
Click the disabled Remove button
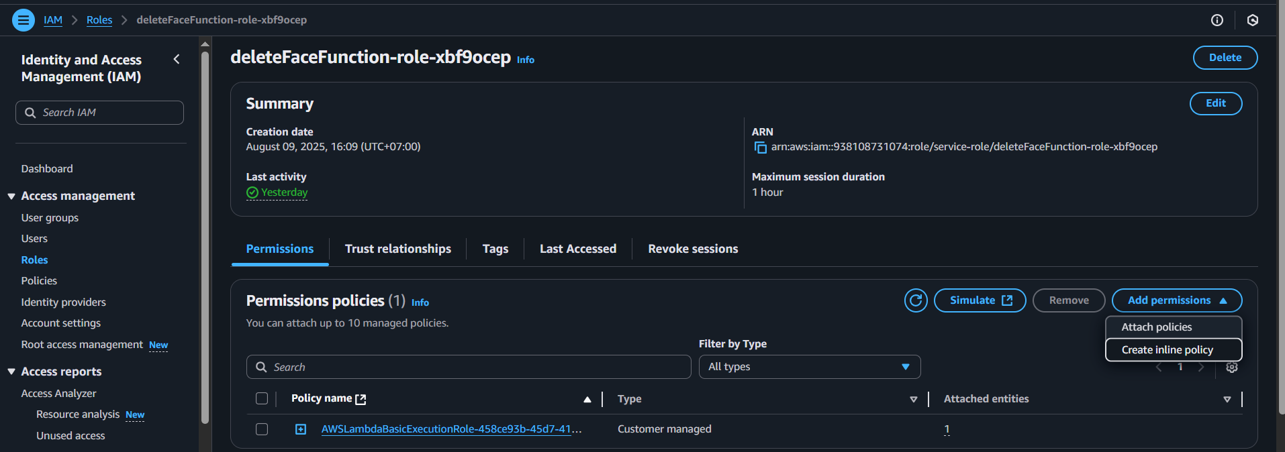coord(1069,300)
